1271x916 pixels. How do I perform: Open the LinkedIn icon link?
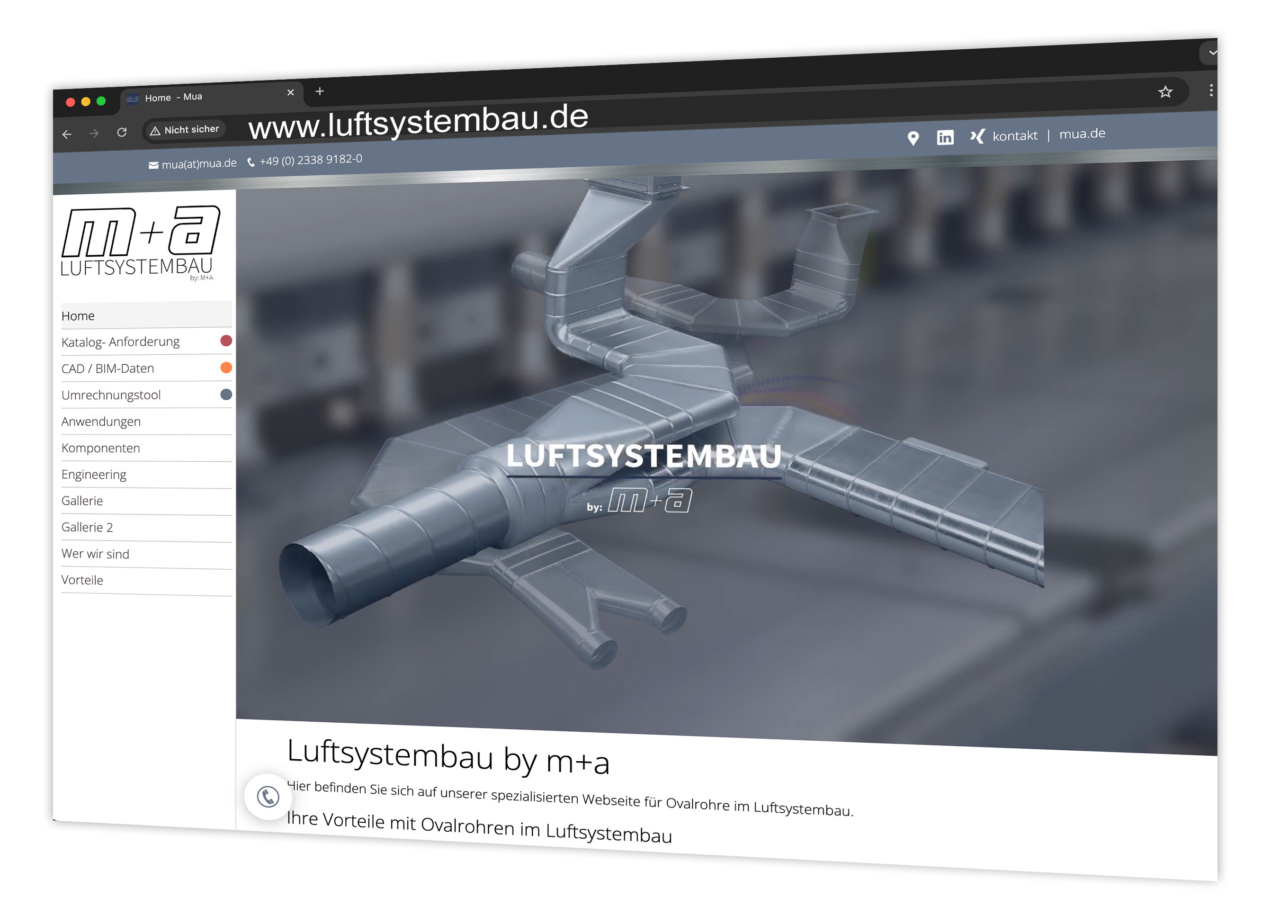pos(945,137)
